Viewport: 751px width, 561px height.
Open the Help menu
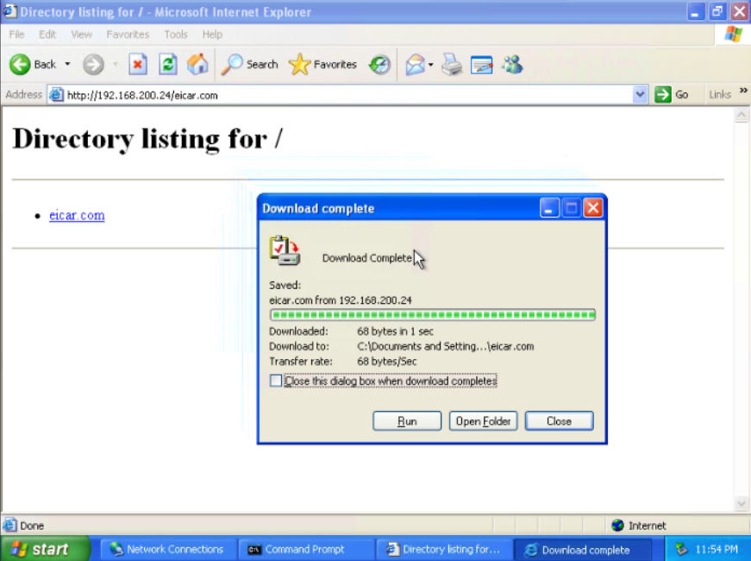pos(212,35)
